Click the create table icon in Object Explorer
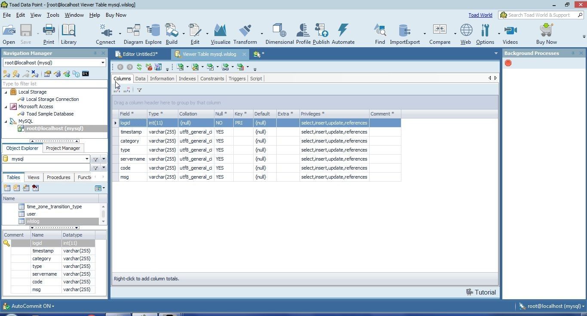 (7, 188)
